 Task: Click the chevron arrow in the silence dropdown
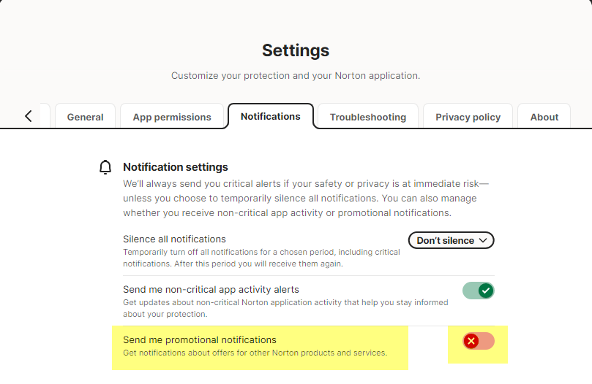tap(482, 240)
